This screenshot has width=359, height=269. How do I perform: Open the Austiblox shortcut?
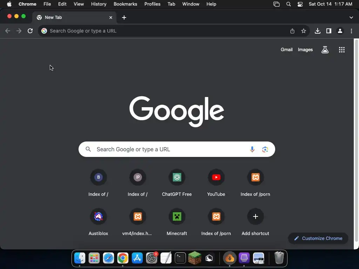pos(99,222)
